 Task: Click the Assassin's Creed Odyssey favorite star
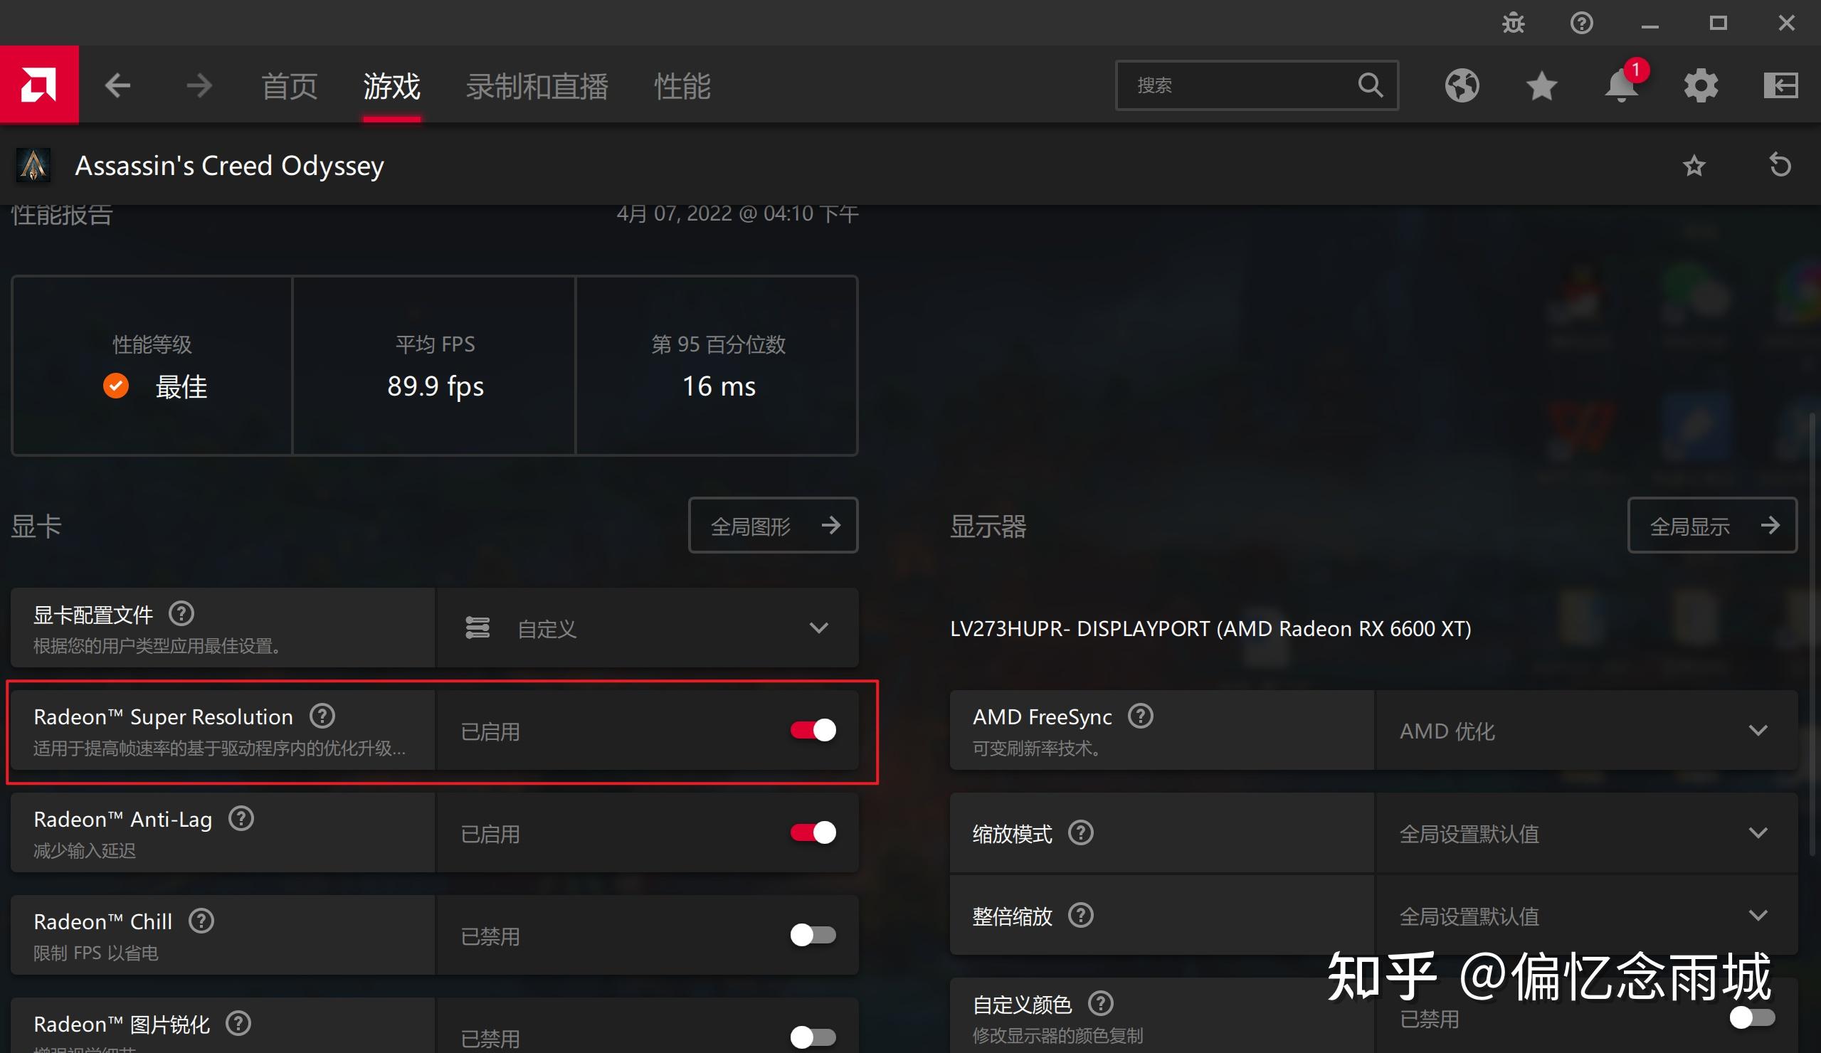point(1696,164)
